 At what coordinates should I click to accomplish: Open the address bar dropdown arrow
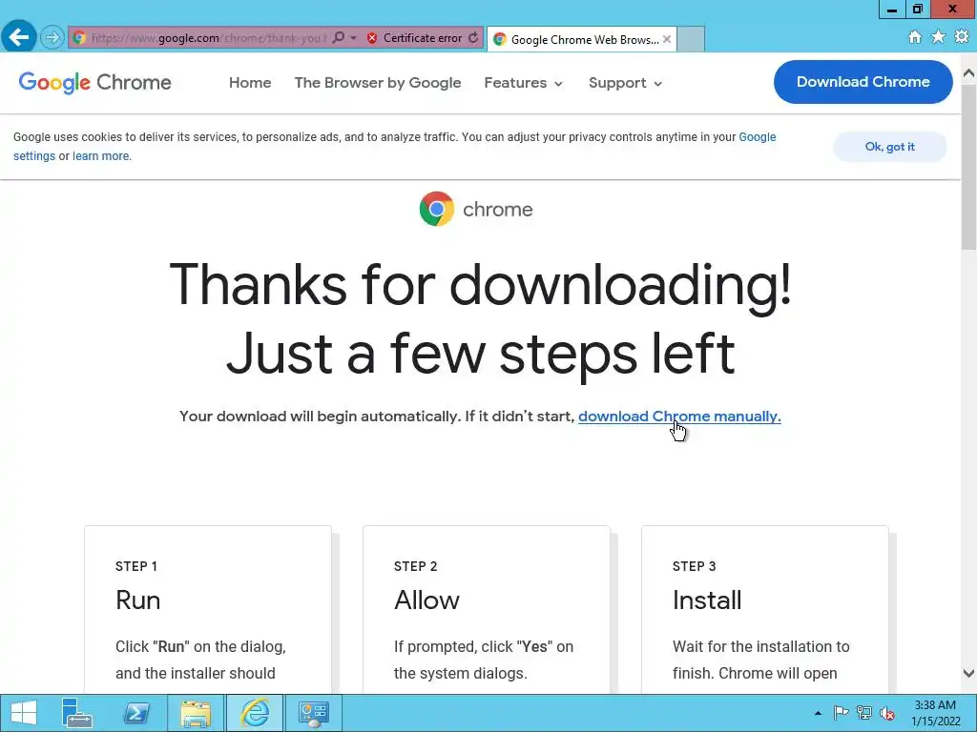[353, 38]
